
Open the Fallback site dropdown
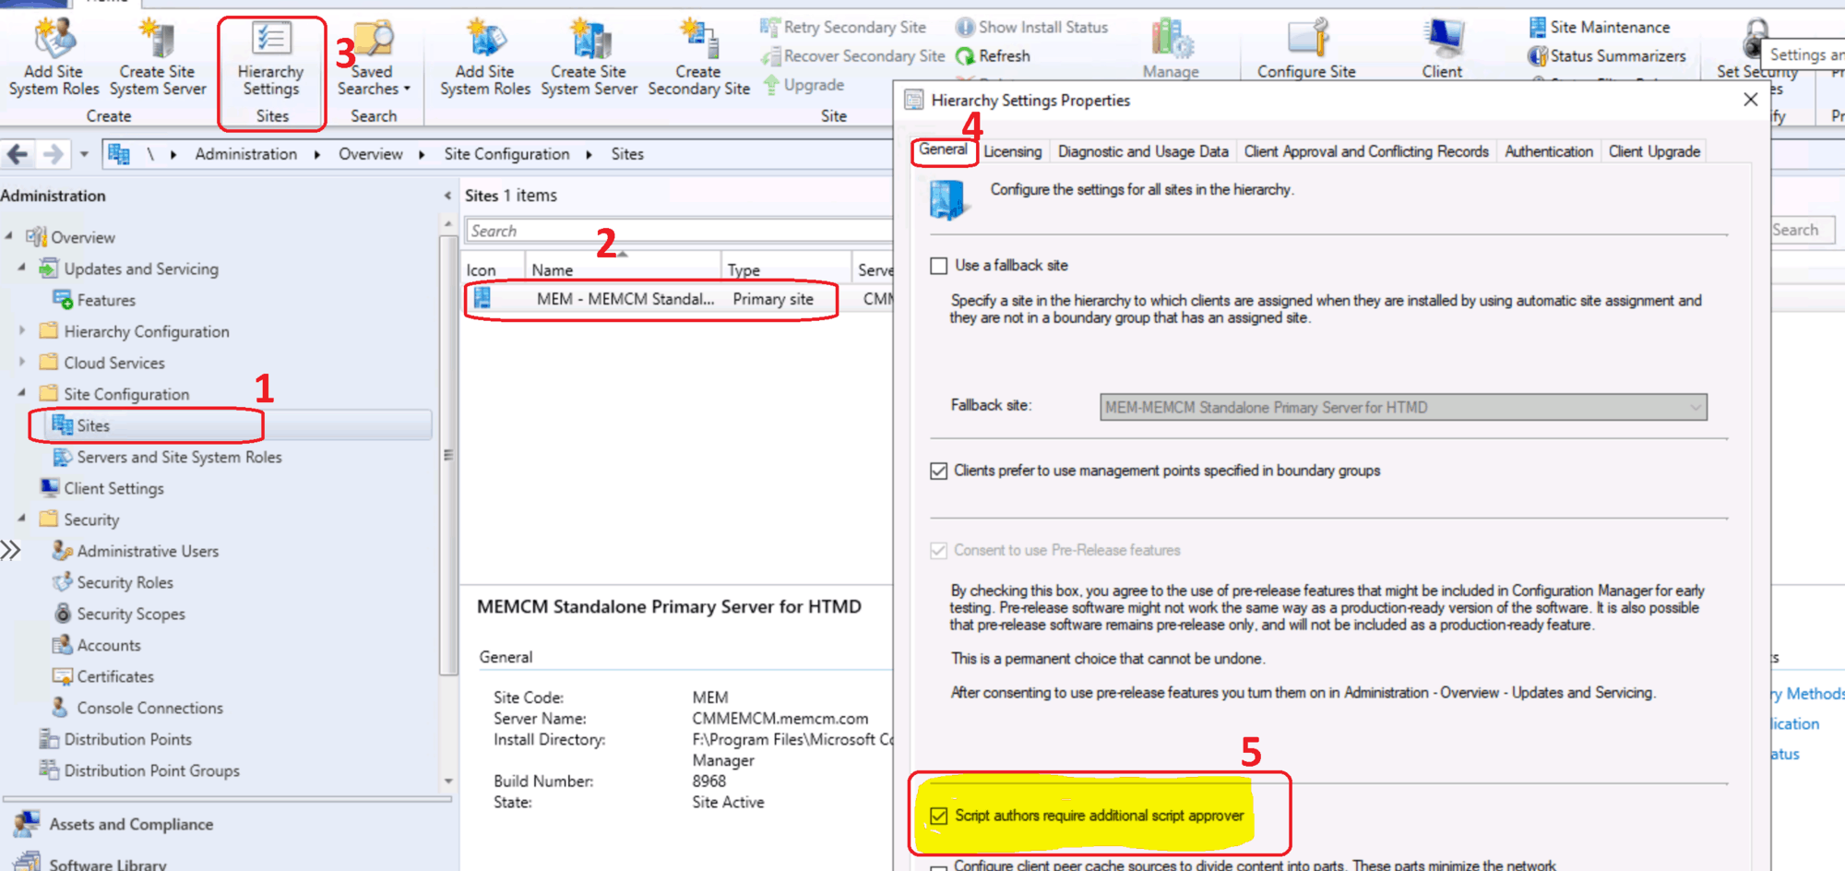1695,408
